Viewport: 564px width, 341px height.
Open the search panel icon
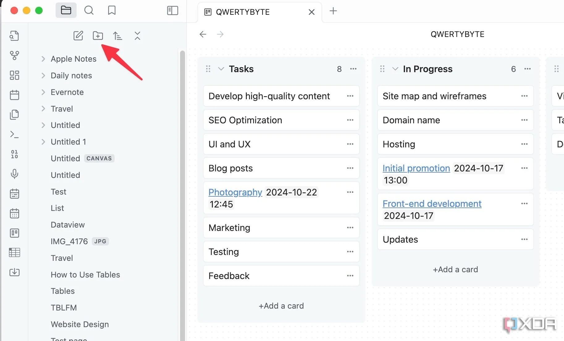click(x=89, y=10)
